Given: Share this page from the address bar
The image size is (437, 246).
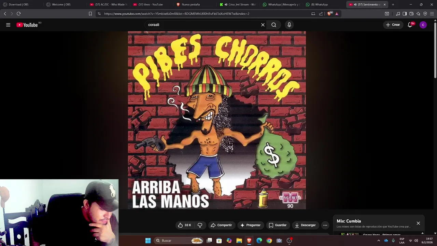Looking at the screenshot, I should tap(321, 14).
